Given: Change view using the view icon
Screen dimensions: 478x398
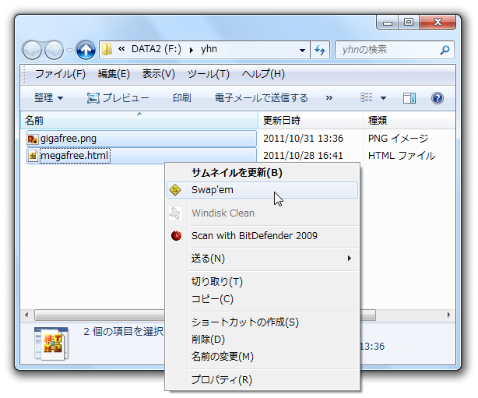Looking at the screenshot, I should [367, 97].
